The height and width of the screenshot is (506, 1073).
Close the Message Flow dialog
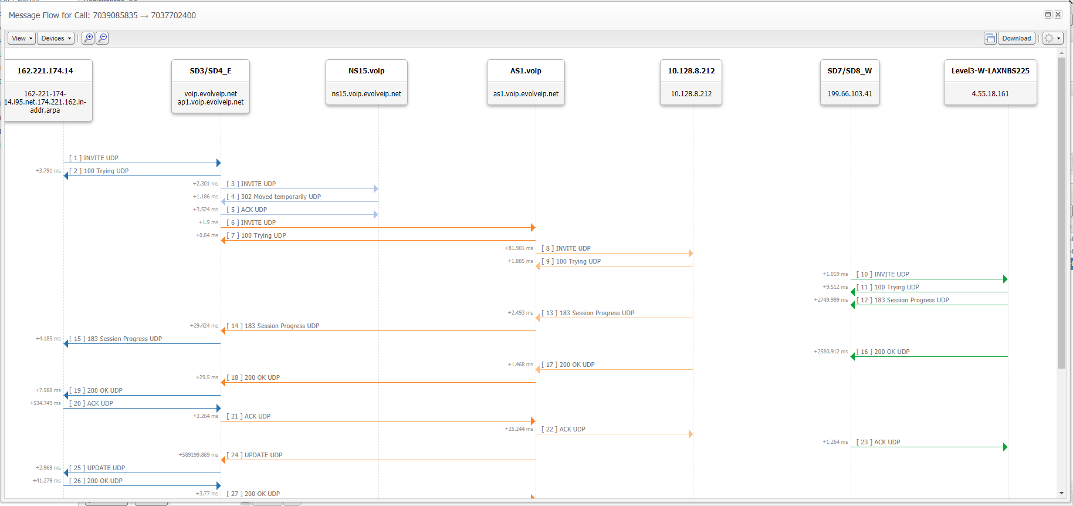1058,15
